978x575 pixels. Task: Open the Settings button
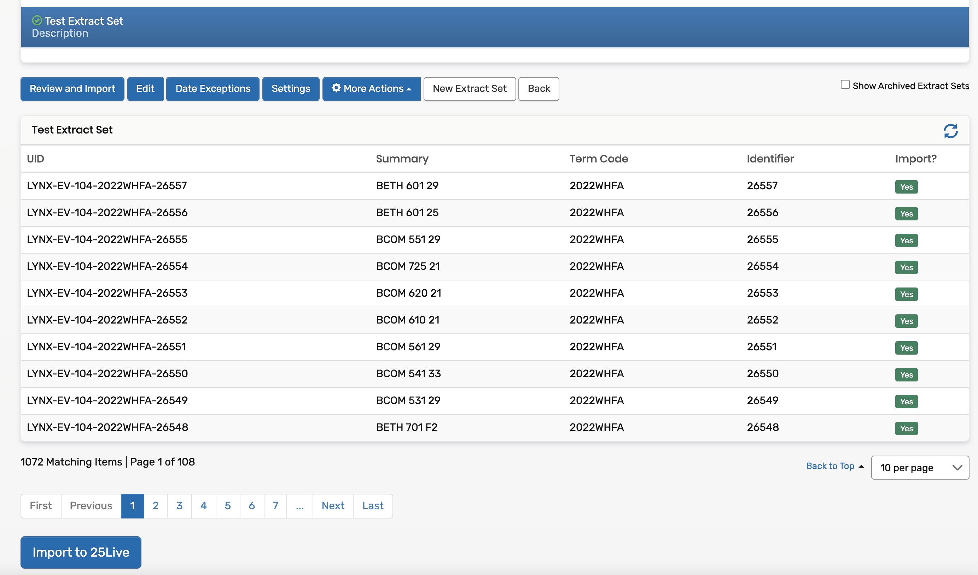(x=291, y=89)
